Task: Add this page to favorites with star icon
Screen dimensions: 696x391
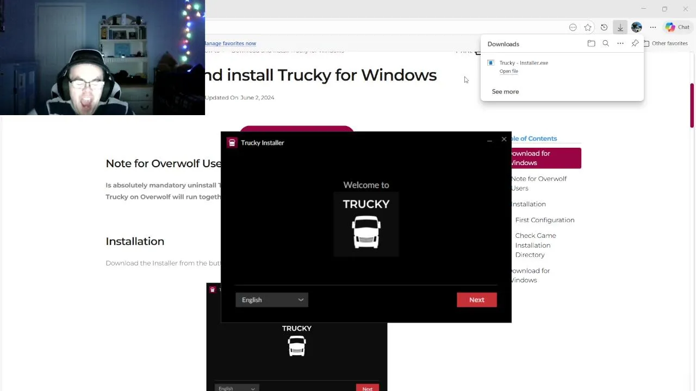Action: (x=588, y=27)
